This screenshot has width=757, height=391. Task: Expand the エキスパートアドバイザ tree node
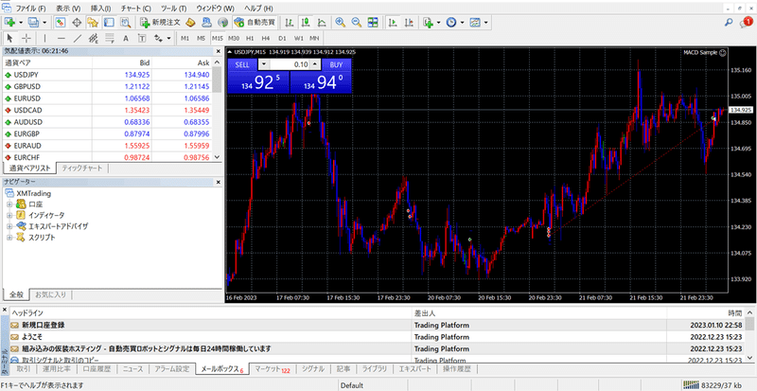coord(9,226)
